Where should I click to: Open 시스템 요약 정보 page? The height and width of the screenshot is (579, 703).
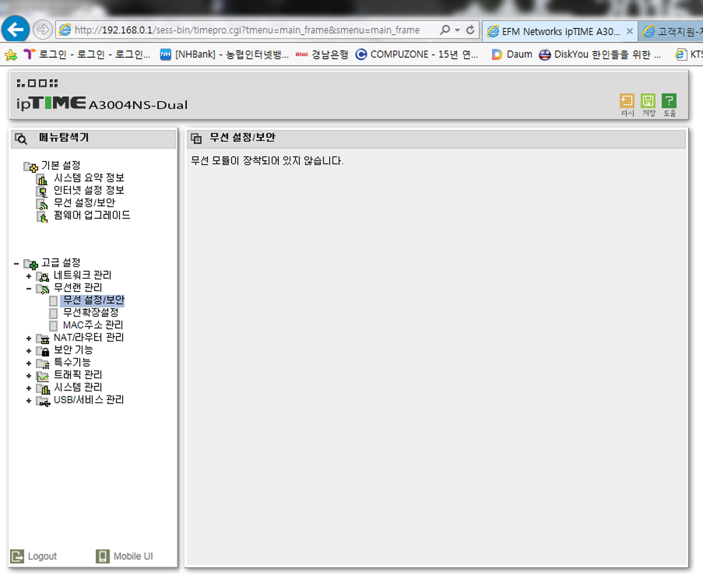pyautogui.click(x=89, y=178)
